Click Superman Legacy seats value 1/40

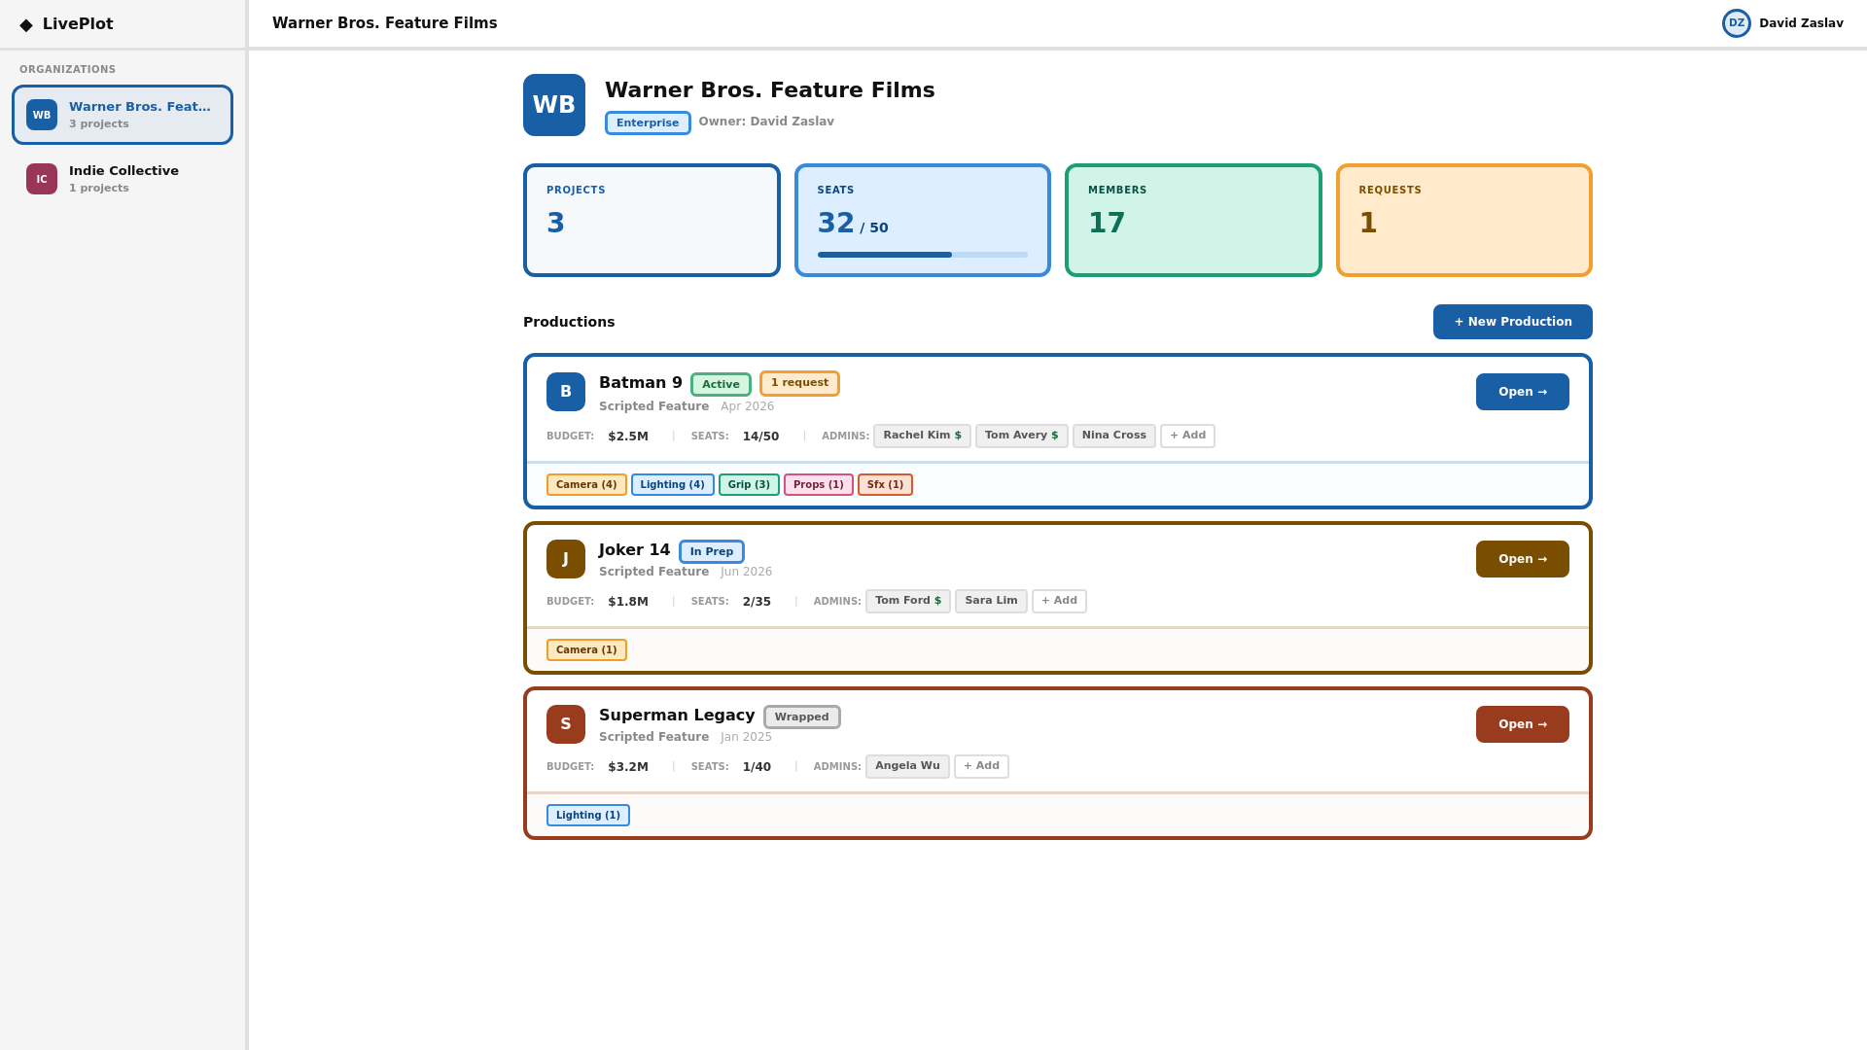point(757,767)
